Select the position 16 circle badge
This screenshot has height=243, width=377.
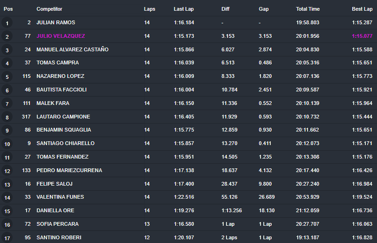(7, 224)
